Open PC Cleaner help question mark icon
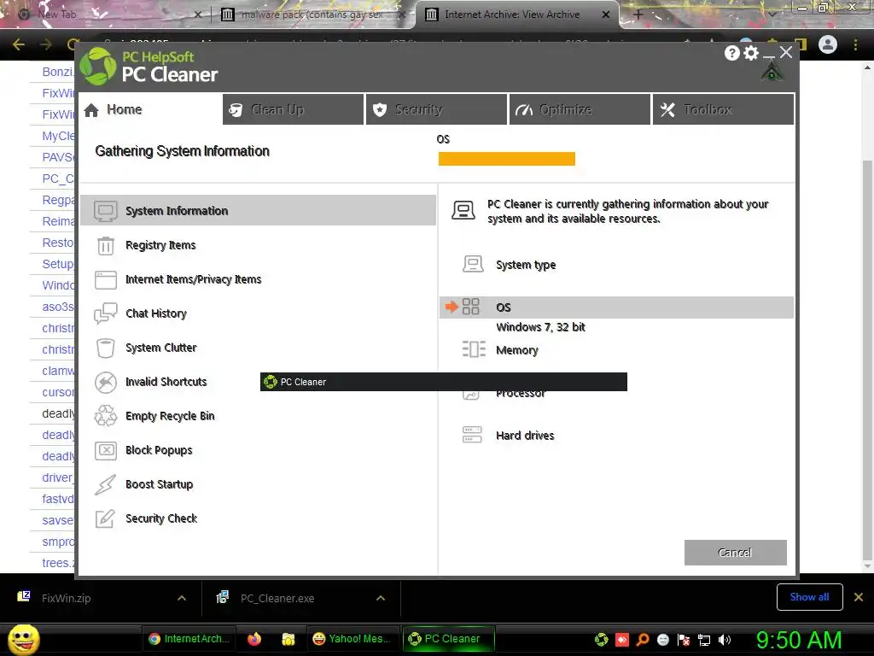This screenshot has width=874, height=656. click(731, 53)
